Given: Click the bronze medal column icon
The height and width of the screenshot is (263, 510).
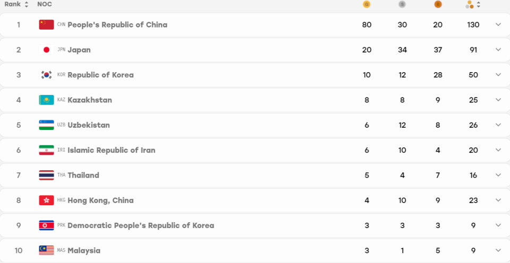Looking at the screenshot, I should click(438, 5).
